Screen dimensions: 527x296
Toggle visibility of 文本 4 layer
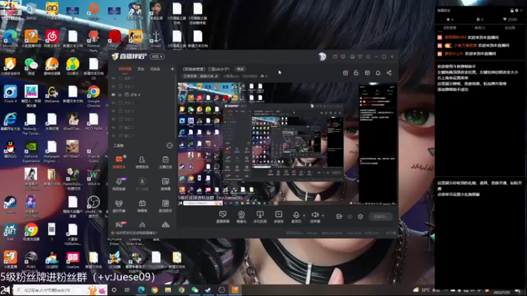[x=113, y=95]
